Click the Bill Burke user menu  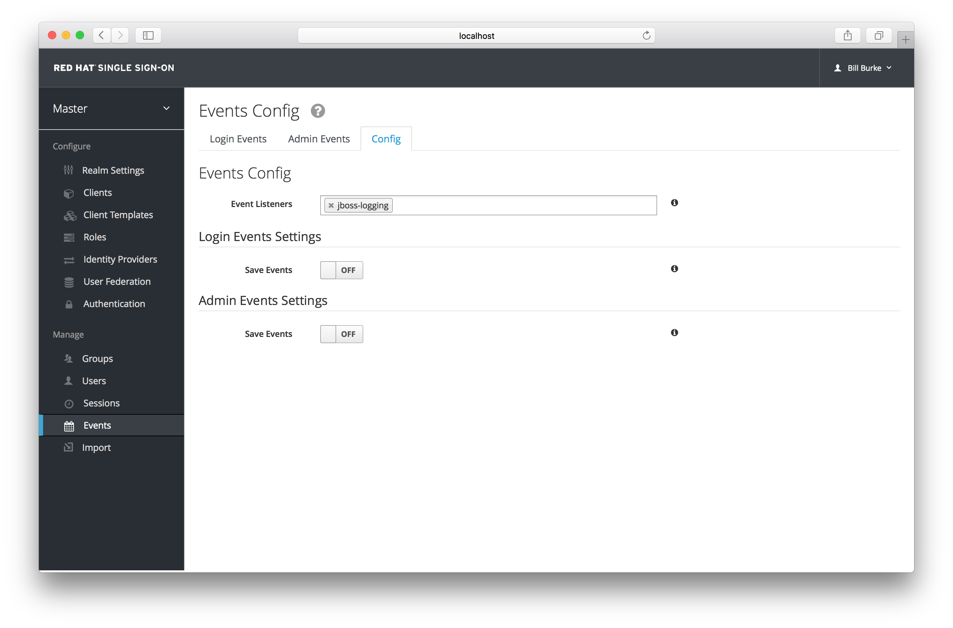[x=864, y=68]
